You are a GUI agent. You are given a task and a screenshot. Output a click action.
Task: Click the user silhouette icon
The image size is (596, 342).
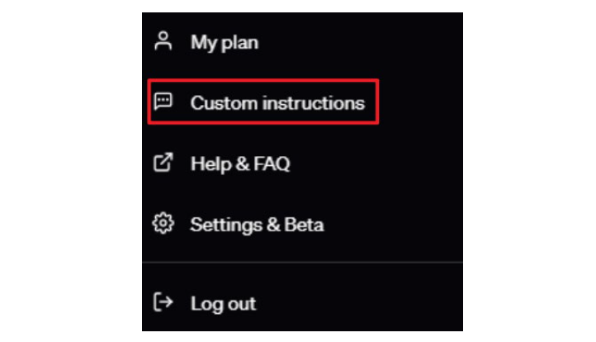(163, 41)
